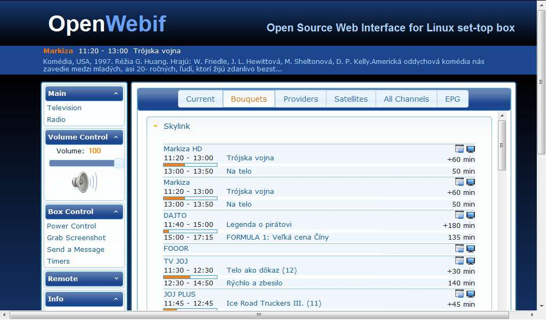The height and width of the screenshot is (328, 548).
Task: Click the stream monitor icon for TV JOJ
Action: [470, 261]
